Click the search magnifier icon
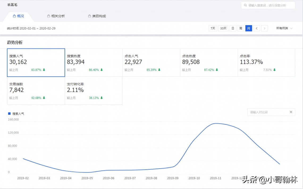Image resolution: width=303 pixels, height=189 pixels. (x=245, y=5)
